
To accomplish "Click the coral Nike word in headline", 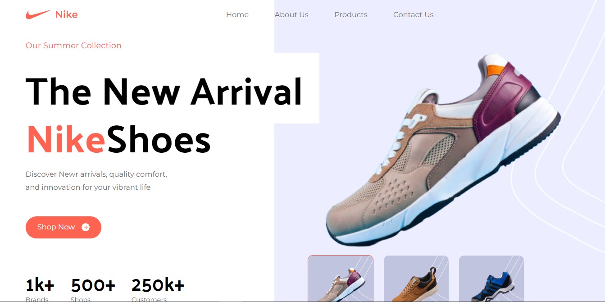I will 66,139.
